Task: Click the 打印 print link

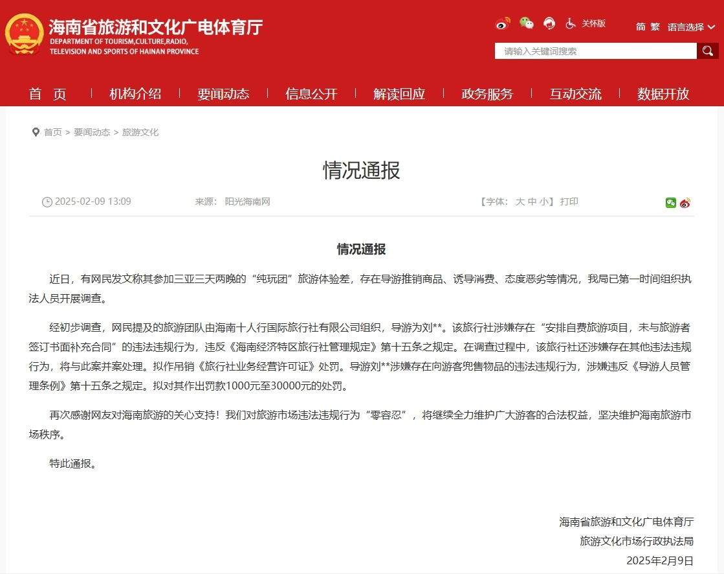Action: click(x=569, y=202)
